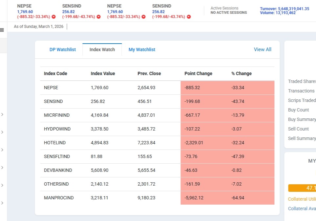Click point change -46.63
The width and height of the screenshot is (316, 221).
tap(191, 170)
